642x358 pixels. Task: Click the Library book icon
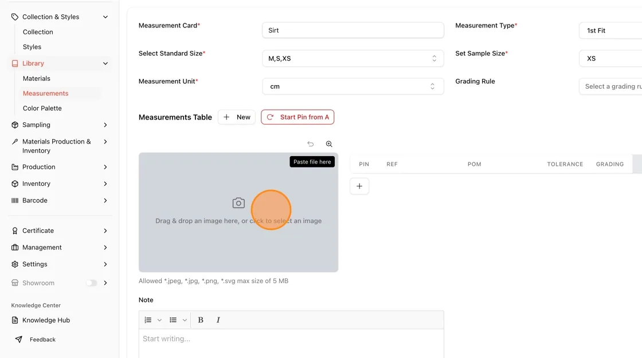coord(15,63)
